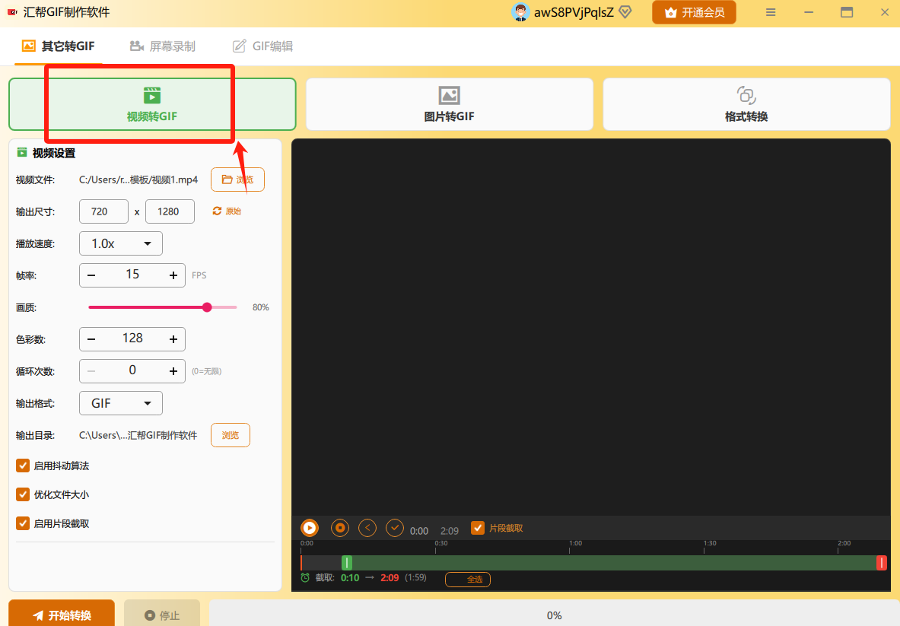This screenshot has height=626, width=900.
Task: Increase the 循环次数 loop count
Action: (x=173, y=371)
